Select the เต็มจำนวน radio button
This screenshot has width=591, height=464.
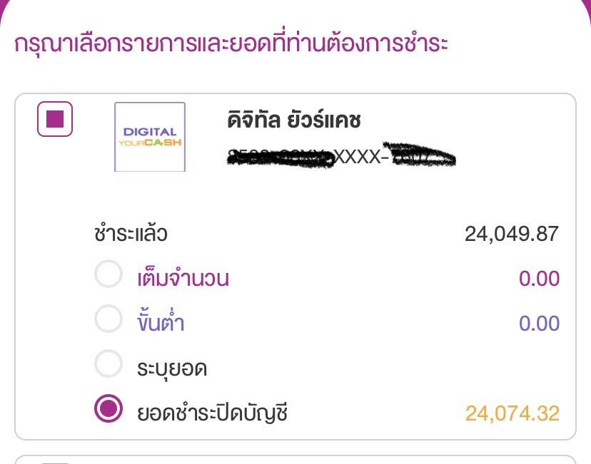108,277
